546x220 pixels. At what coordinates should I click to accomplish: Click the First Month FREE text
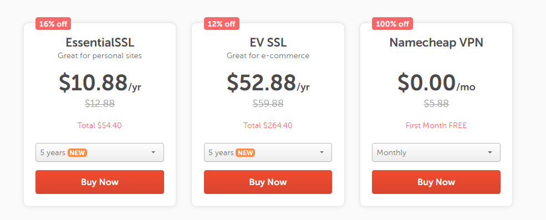[x=436, y=125]
